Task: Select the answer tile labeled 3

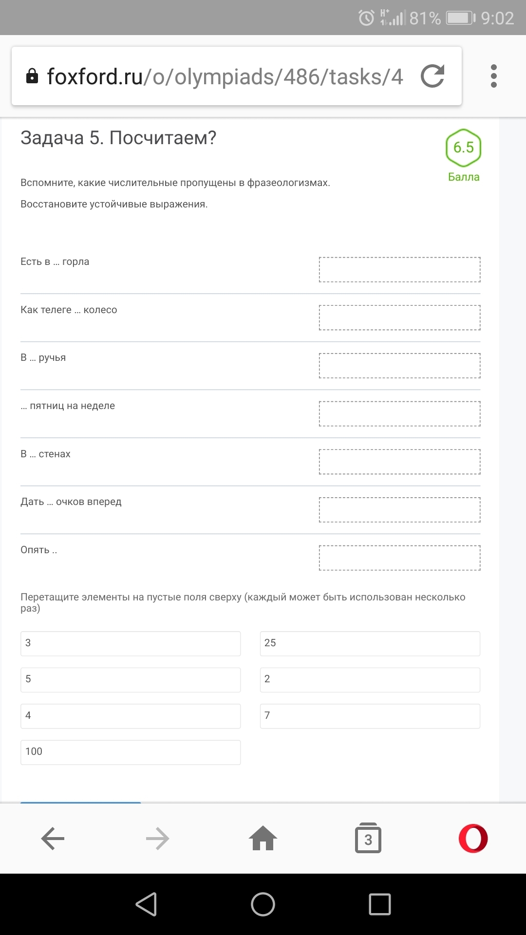Action: pyautogui.click(x=131, y=643)
